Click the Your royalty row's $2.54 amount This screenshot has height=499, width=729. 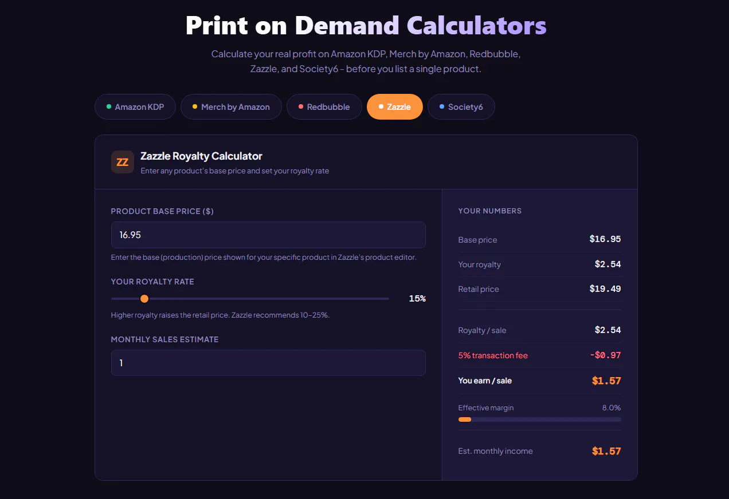pyautogui.click(x=608, y=264)
